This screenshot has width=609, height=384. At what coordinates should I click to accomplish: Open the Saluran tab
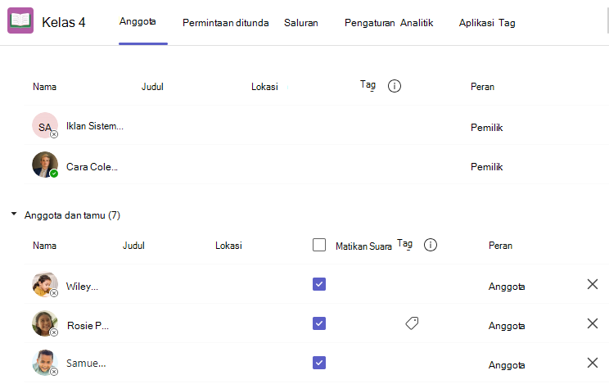(x=301, y=23)
